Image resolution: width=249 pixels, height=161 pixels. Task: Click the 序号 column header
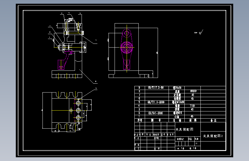140,120
